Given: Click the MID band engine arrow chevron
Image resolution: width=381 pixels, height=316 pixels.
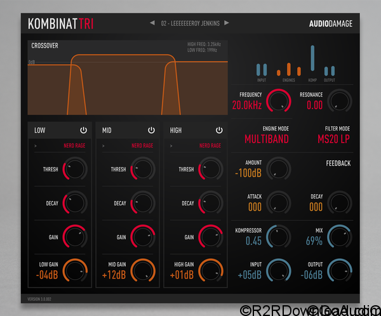Looking at the screenshot, I should [104, 146].
